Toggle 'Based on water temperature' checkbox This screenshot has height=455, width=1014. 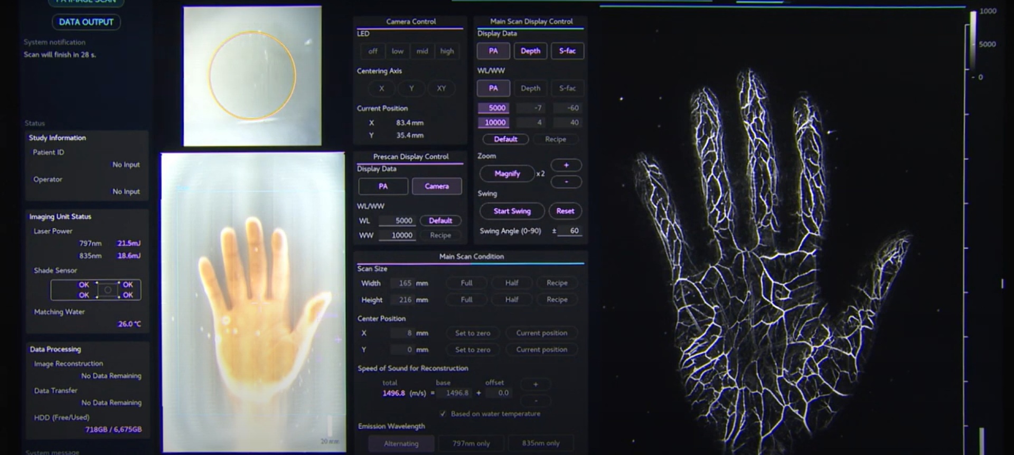(443, 414)
